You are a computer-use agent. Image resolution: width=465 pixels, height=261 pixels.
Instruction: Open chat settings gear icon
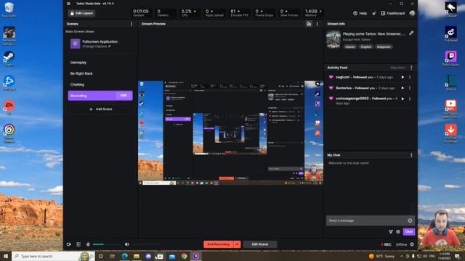point(398,232)
